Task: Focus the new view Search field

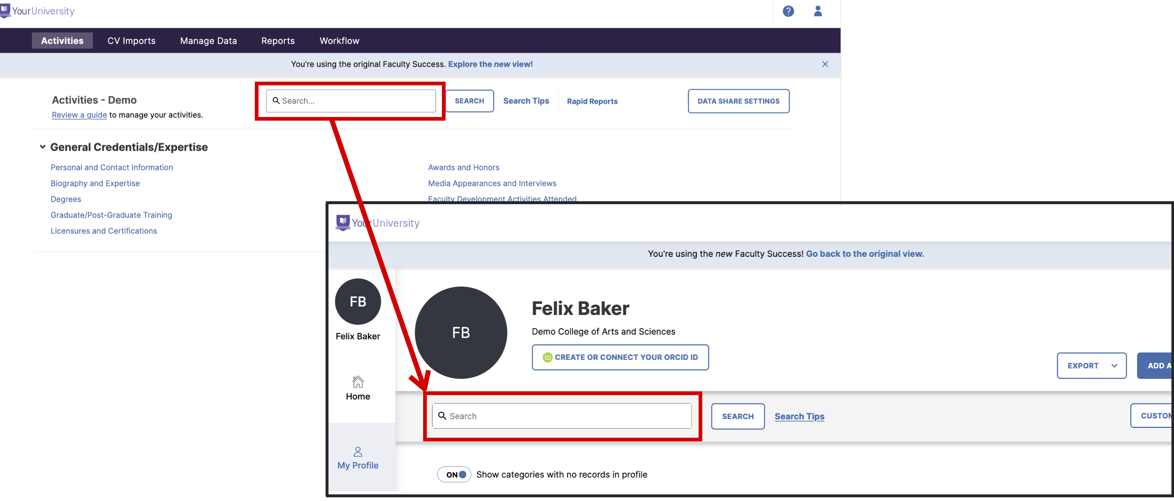Action: point(562,415)
